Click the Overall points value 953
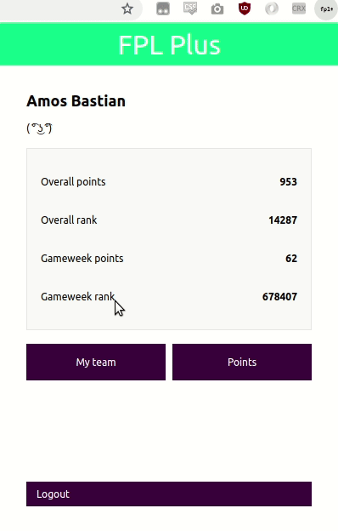 tap(288, 182)
